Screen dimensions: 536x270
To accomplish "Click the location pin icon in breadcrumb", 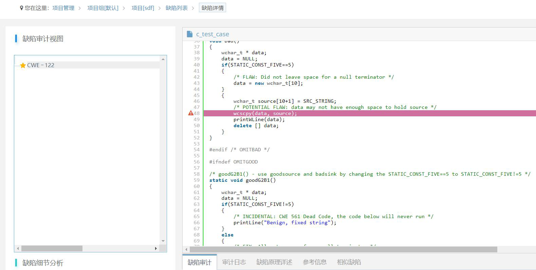I will pyautogui.click(x=22, y=8).
